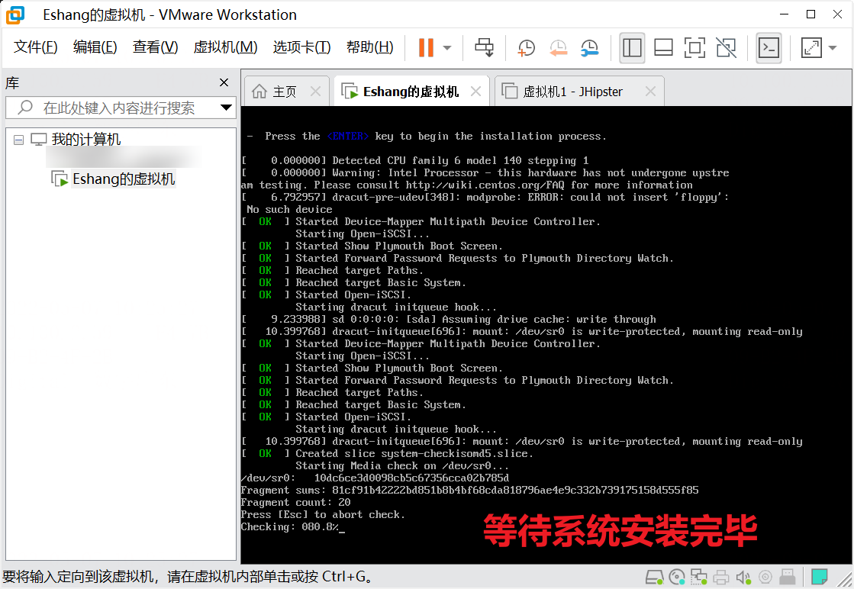Collapse the 我的计算机 tree node

point(18,140)
